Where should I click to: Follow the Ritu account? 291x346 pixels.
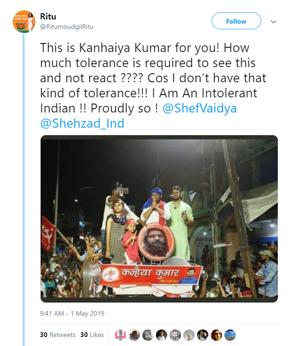point(236,21)
